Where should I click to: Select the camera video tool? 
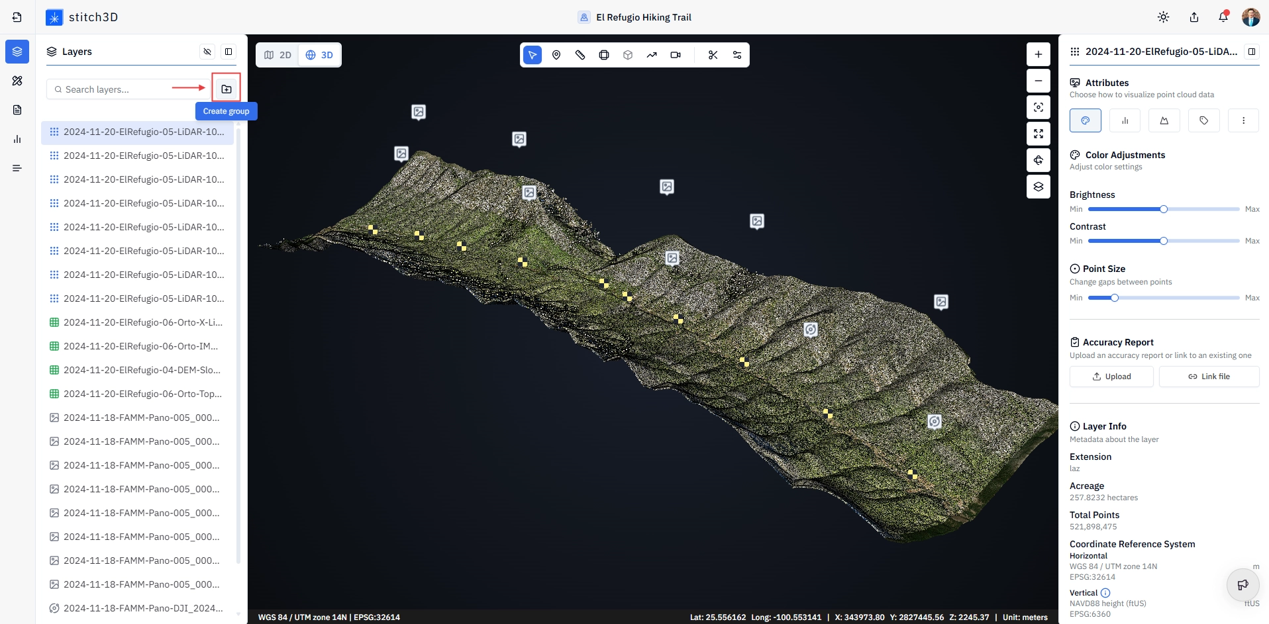click(x=676, y=55)
